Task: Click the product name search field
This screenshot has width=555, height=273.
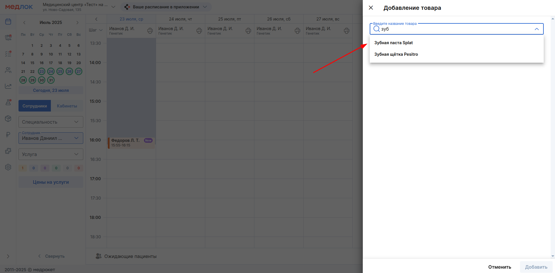Action: [456, 29]
